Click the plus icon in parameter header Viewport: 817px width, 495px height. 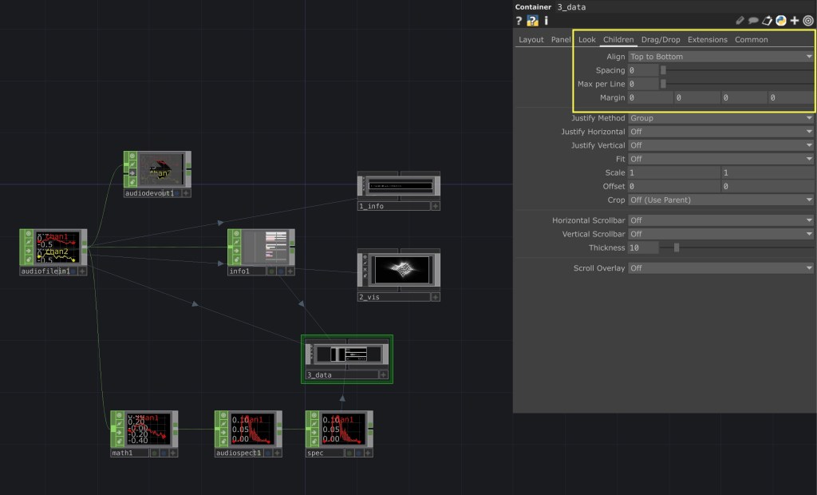pyautogui.click(x=794, y=21)
